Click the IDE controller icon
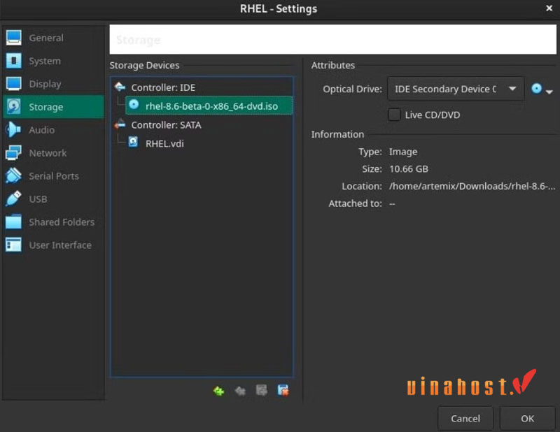 pyautogui.click(x=120, y=87)
